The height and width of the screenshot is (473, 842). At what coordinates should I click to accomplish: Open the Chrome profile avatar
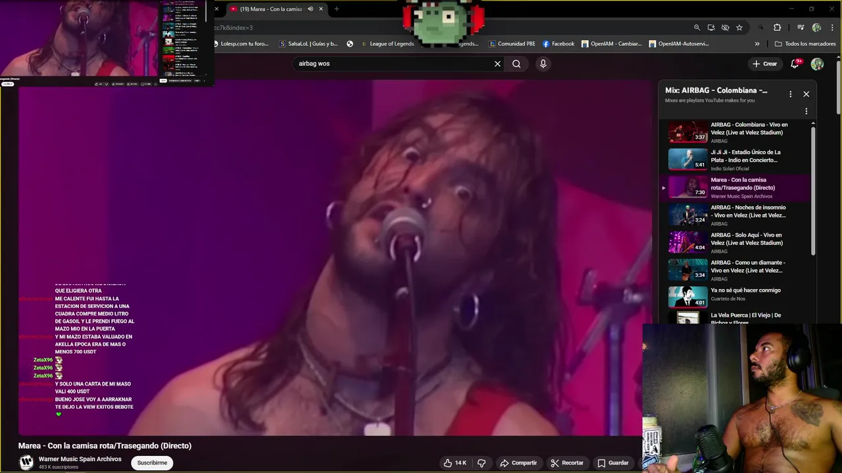[x=816, y=28]
